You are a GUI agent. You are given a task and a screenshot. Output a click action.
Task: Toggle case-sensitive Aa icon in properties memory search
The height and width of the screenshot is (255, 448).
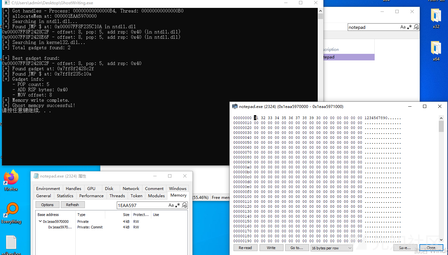tap(171, 205)
